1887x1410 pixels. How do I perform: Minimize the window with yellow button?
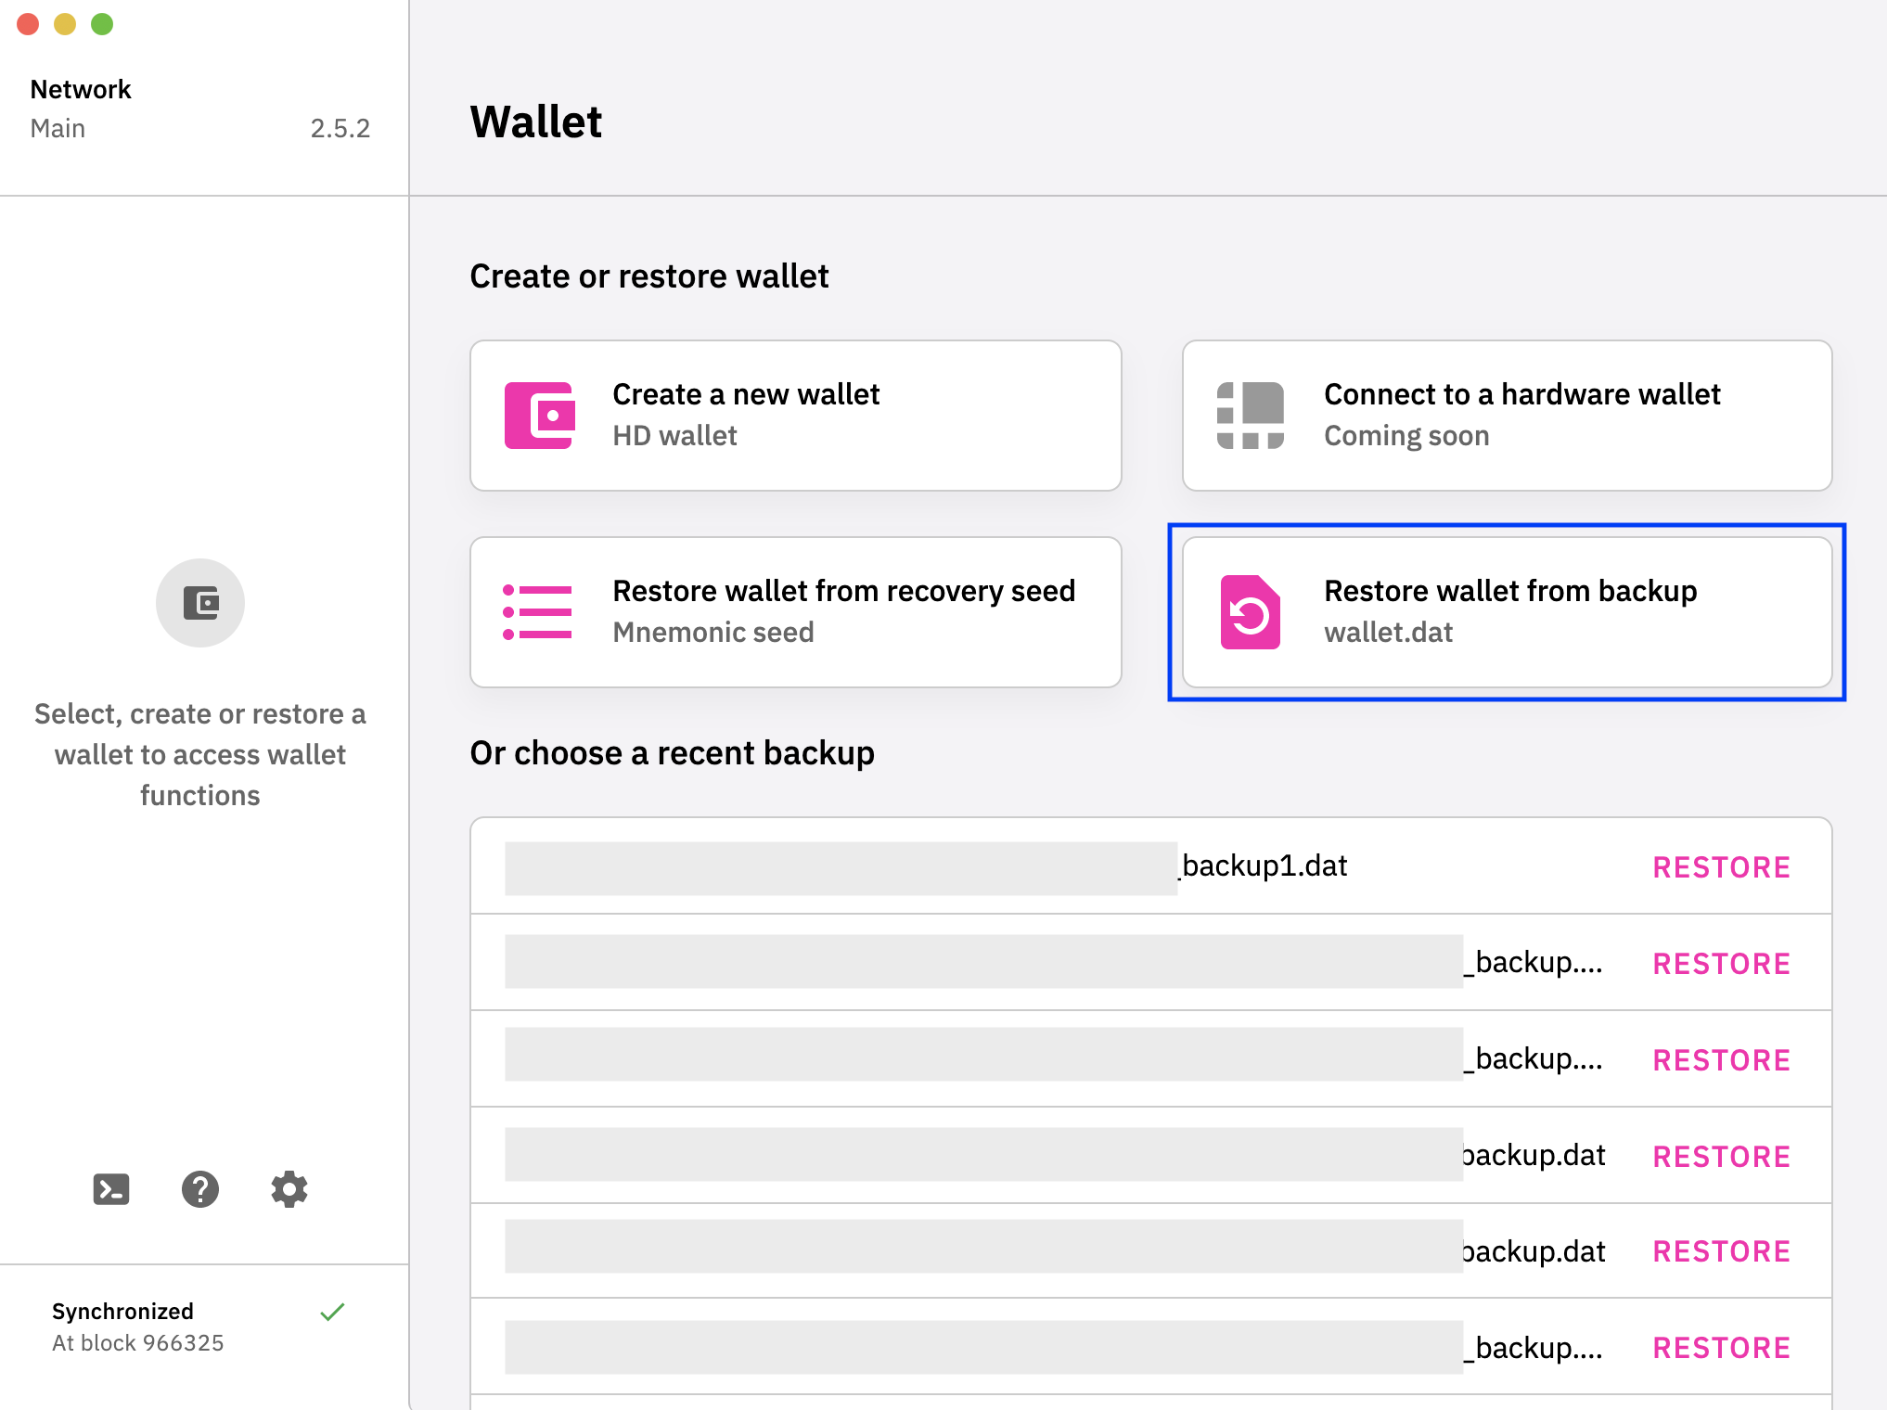coord(65,24)
